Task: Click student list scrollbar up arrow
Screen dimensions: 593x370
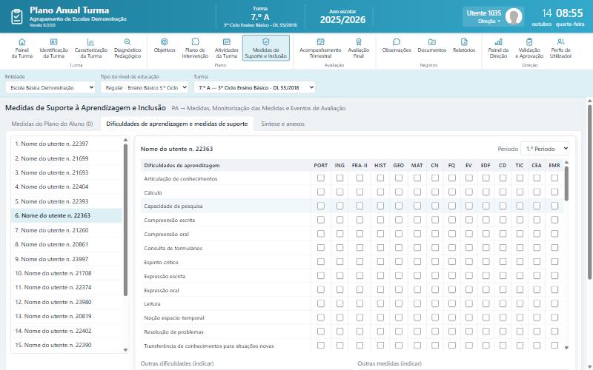Action: [125, 140]
